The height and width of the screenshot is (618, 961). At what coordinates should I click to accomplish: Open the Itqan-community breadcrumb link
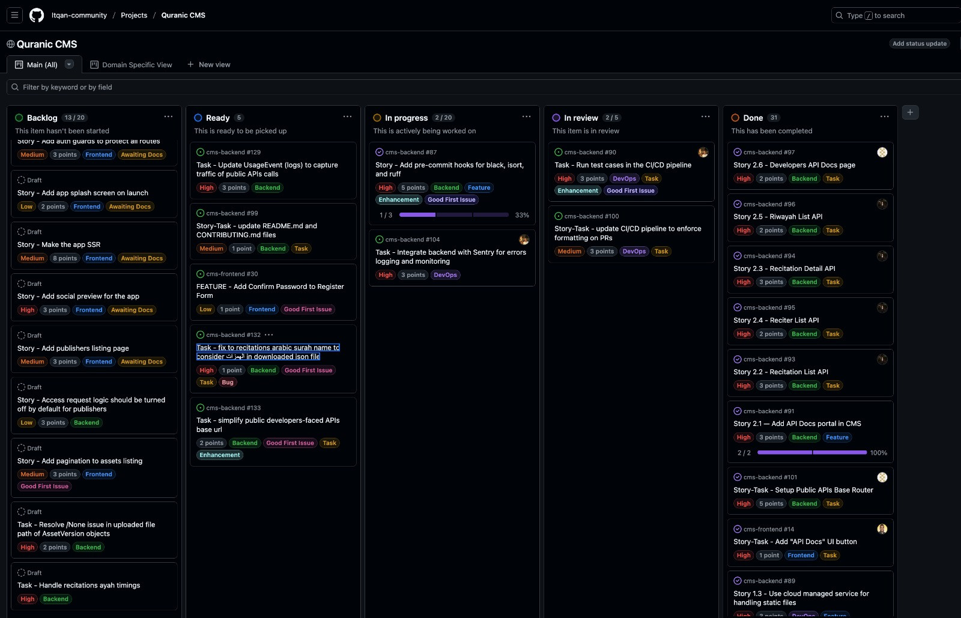[x=79, y=16]
